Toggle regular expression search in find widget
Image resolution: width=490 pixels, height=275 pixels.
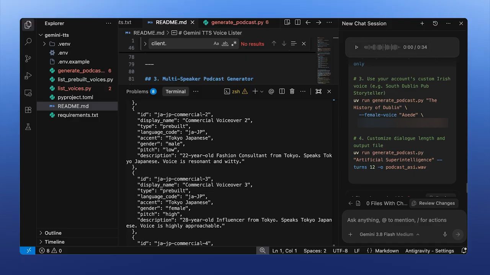tap(234, 44)
